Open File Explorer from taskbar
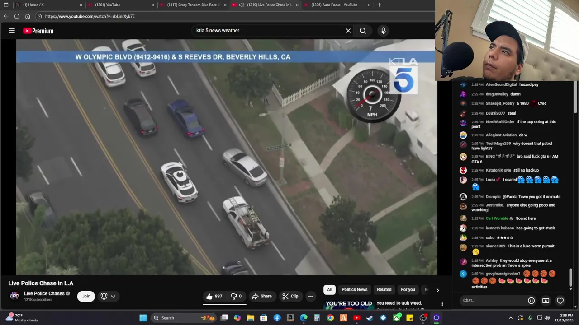The height and width of the screenshot is (325, 579). [x=251, y=318]
